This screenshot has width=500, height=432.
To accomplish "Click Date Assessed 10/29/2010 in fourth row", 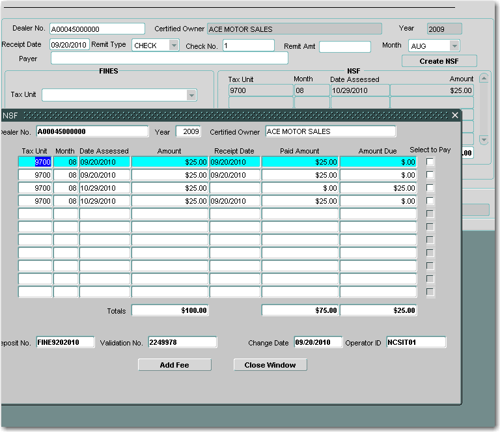I will [105, 201].
